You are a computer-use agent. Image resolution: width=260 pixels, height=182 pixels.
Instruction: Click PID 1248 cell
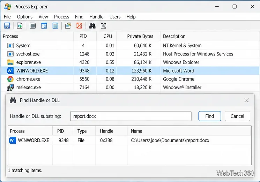tap(84, 54)
